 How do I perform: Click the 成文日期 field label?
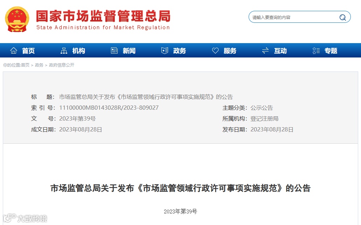(x=43, y=129)
